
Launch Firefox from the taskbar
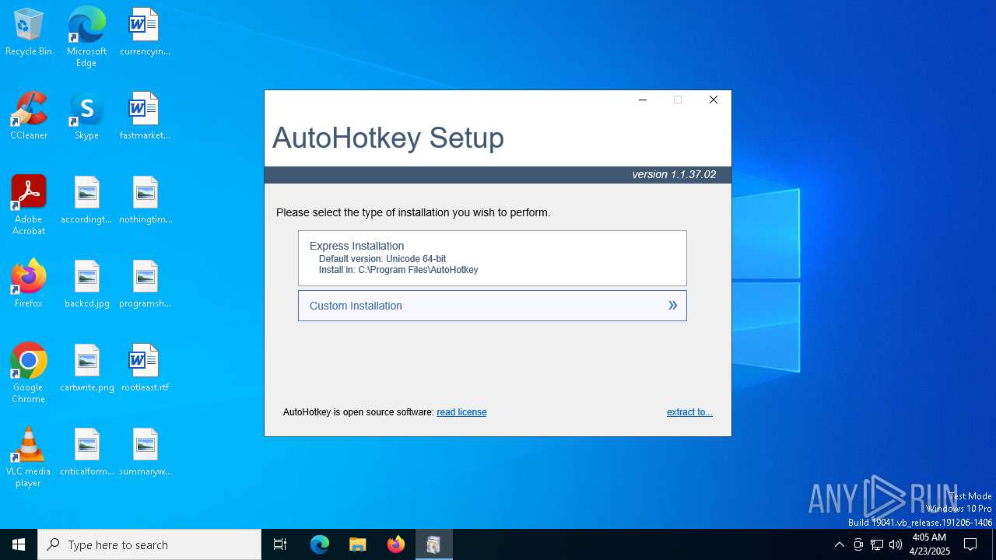point(396,544)
